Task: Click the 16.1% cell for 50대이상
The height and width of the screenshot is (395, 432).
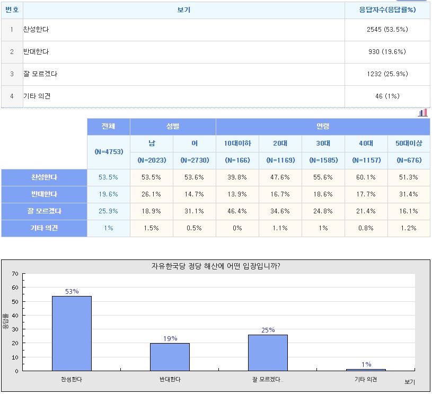Action: [x=409, y=211]
